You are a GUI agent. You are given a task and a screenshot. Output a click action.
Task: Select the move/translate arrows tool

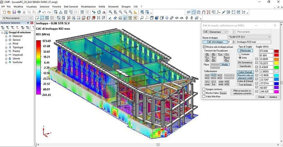tap(94, 12)
